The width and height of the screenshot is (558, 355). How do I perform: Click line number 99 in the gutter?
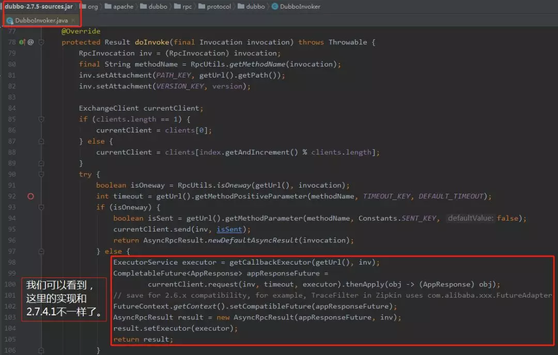(12, 273)
